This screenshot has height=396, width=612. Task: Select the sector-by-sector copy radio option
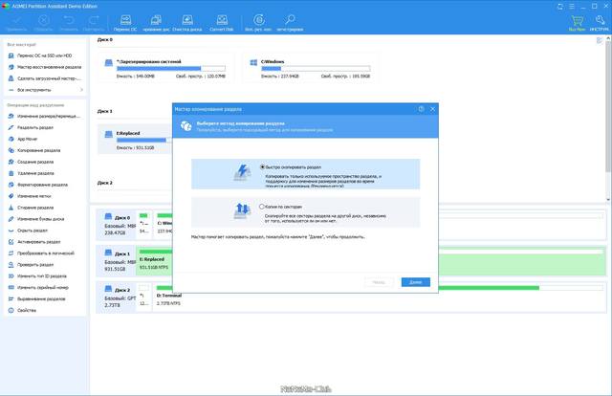(262, 207)
